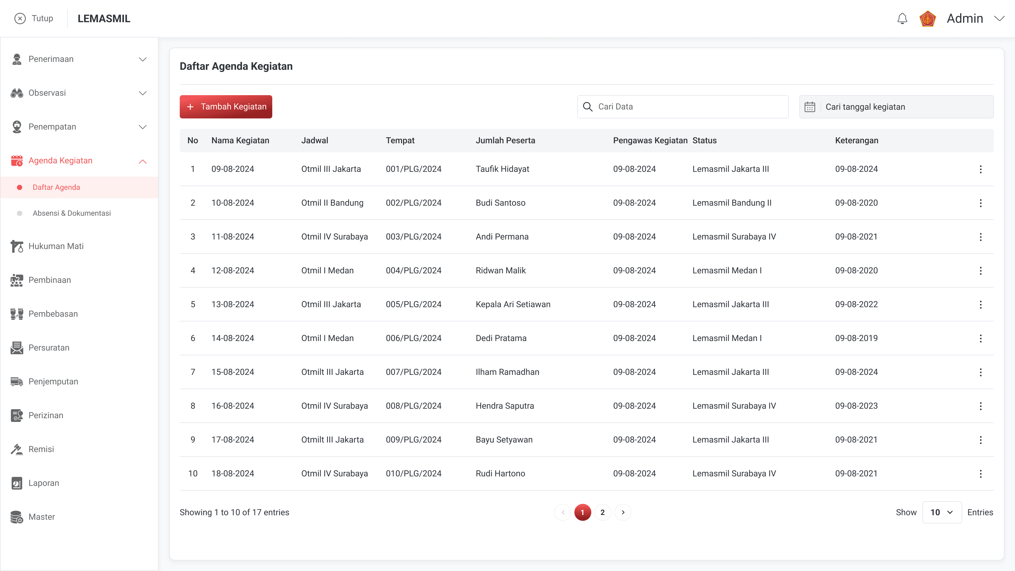Viewport: 1015px width, 571px height.
Task: Click the Remisi gavel icon
Action: [17, 449]
